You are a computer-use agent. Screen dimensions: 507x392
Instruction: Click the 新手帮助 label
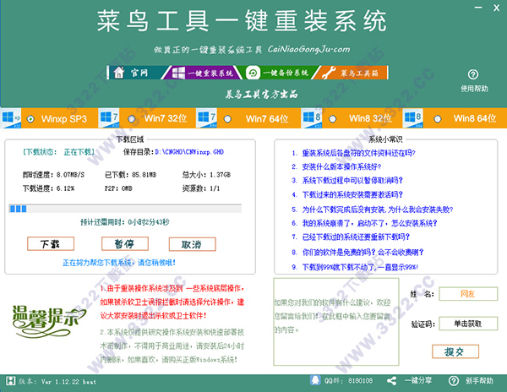click(479, 381)
